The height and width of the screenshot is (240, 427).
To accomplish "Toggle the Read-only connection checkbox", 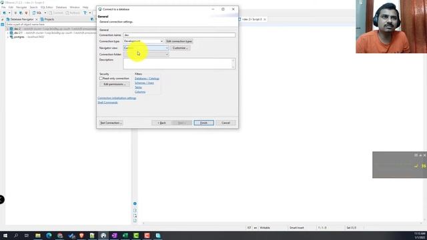I will (101, 79).
